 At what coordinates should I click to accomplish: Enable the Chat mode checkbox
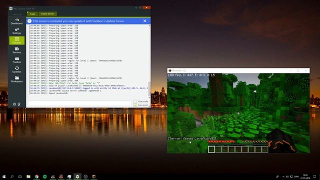pos(135,101)
